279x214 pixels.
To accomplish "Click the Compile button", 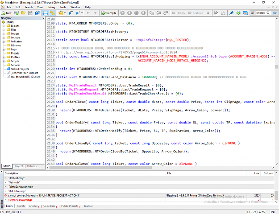I will [x=108, y=13].
